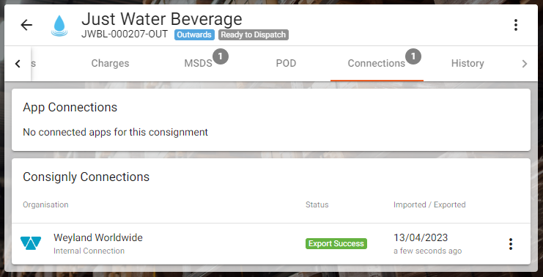Click the Outwards status tag
Viewport: 543px width, 277px height.
pyautogui.click(x=194, y=35)
